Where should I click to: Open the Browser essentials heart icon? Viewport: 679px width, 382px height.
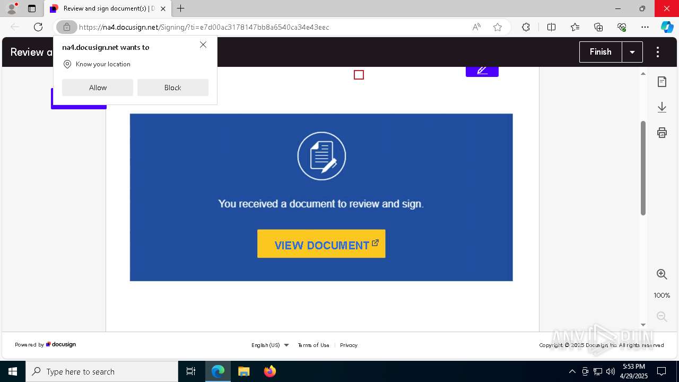point(622,27)
